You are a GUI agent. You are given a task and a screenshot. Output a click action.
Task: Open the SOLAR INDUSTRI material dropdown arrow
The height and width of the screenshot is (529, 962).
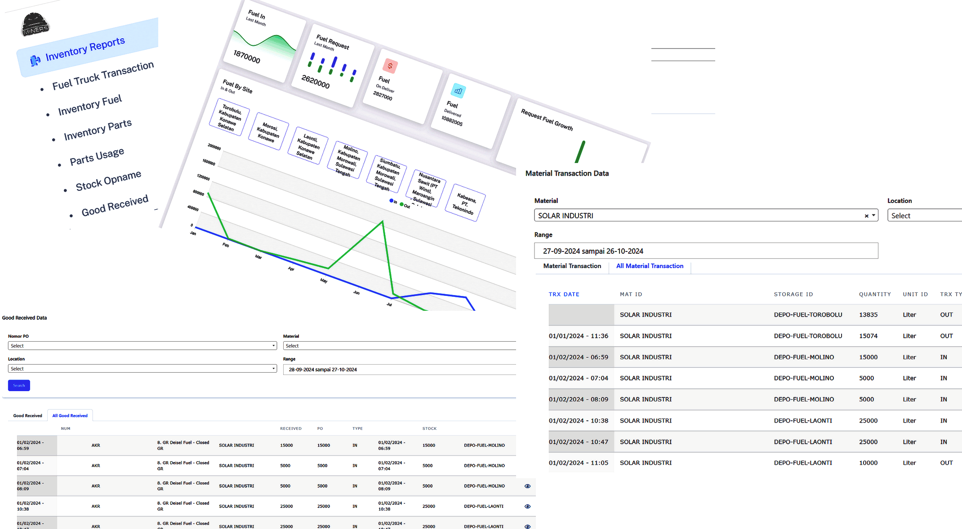click(x=873, y=216)
